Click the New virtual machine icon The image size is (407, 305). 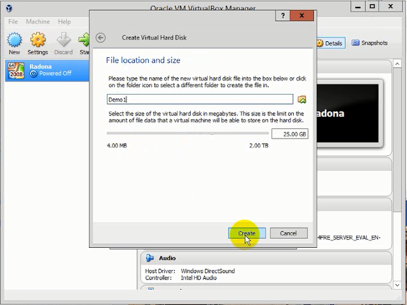pyautogui.click(x=15, y=40)
